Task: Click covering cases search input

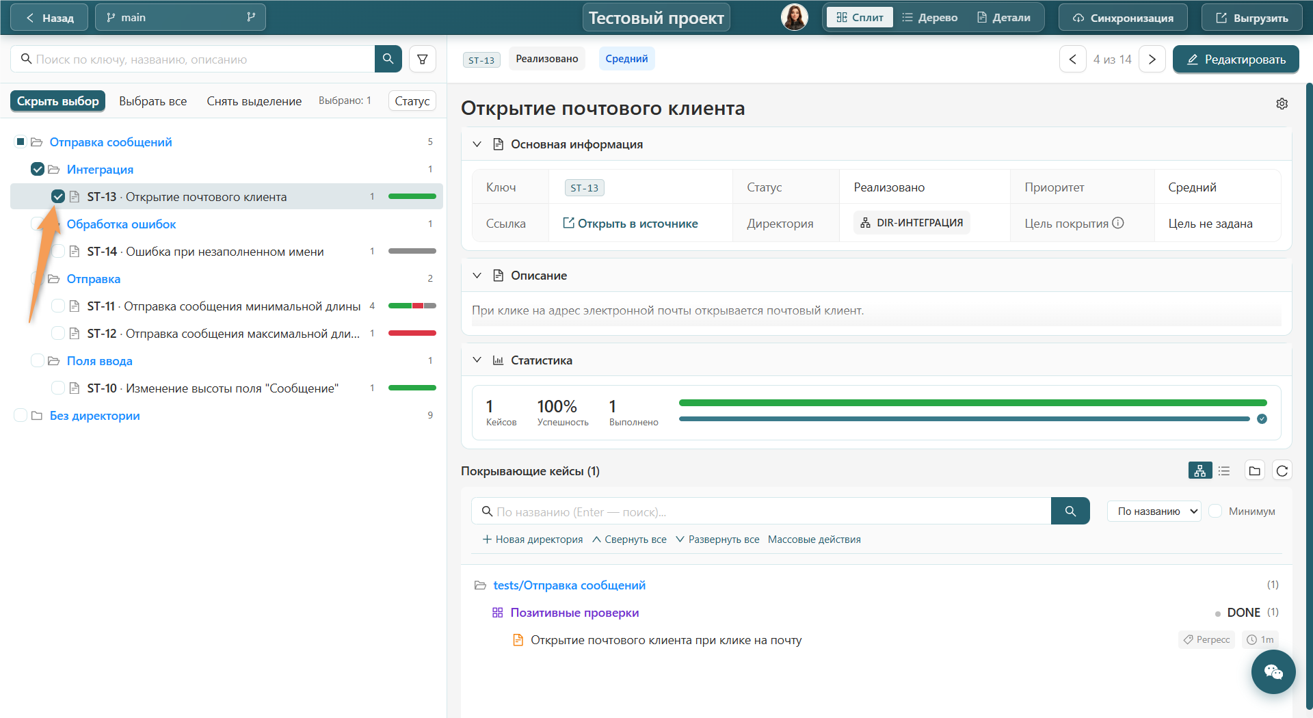Action: point(761,511)
